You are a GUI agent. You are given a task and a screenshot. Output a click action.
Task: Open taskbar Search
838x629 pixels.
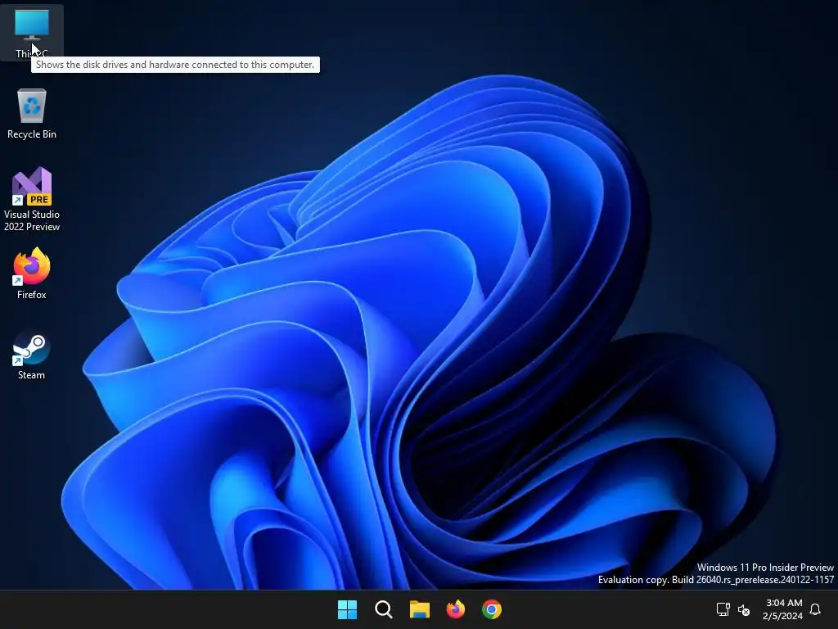pyautogui.click(x=383, y=609)
